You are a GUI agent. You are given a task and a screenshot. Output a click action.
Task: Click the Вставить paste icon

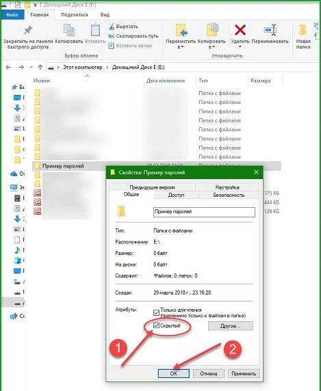[95, 31]
